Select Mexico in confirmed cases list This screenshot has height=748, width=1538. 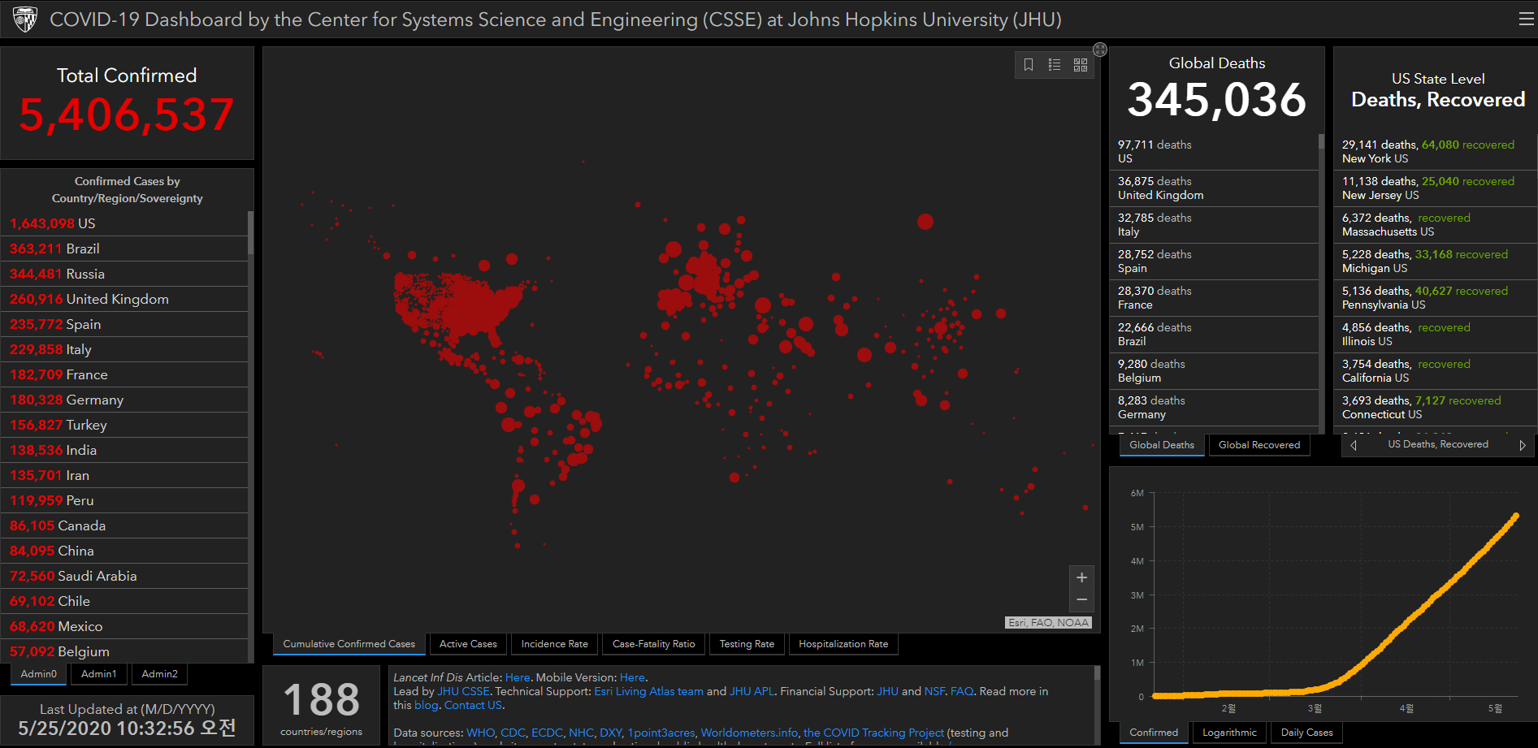[124, 626]
